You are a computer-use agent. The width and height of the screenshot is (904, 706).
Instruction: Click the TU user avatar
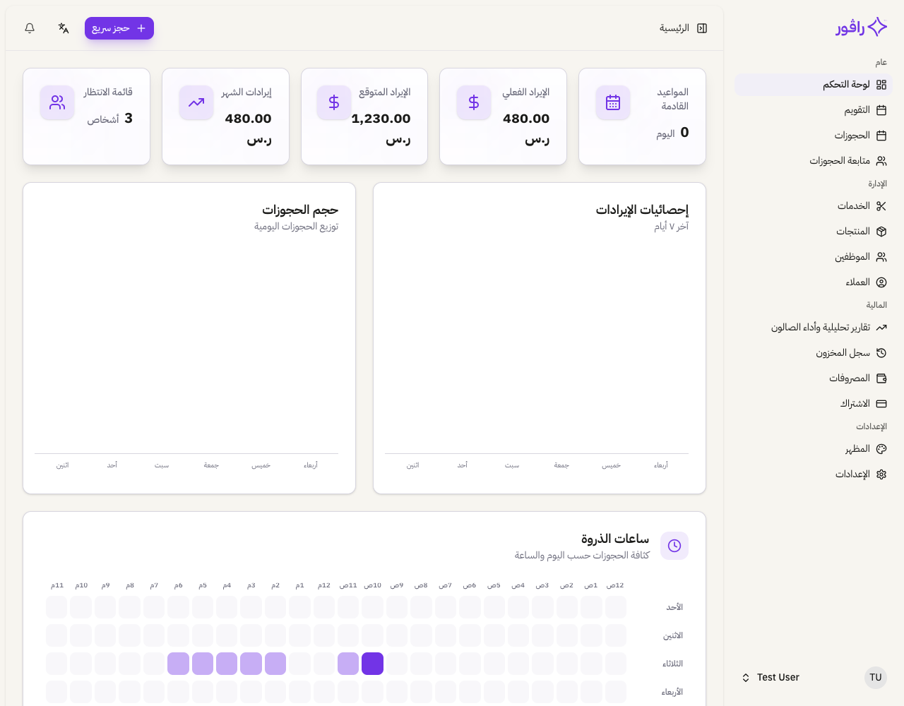(876, 678)
